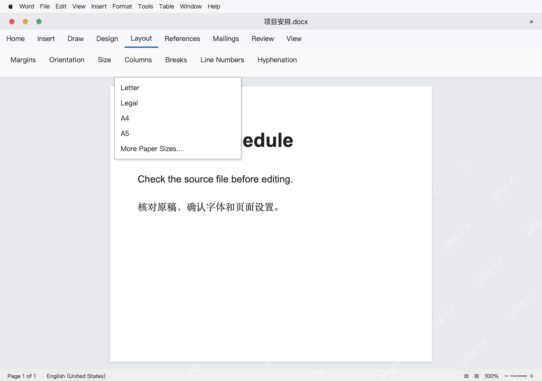The image size is (542, 381).
Task: Click the zoom slider track
Action: tap(519, 376)
